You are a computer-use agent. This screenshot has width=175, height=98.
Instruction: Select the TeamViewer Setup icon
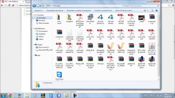pyautogui.click(x=59, y=75)
